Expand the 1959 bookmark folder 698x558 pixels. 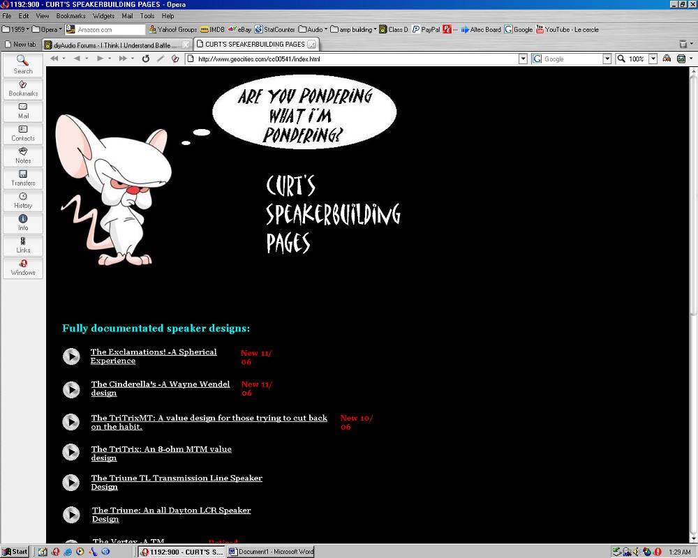[x=15, y=29]
